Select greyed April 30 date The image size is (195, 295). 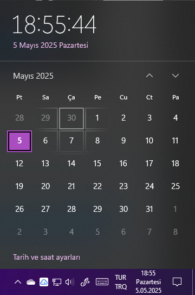click(x=71, y=118)
